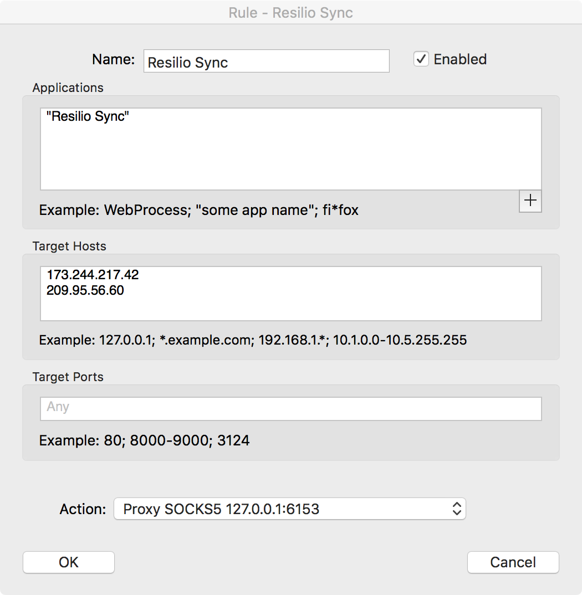Viewport: 582px width, 595px height.
Task: Click the up-down arrows on Action selector
Action: pos(457,509)
